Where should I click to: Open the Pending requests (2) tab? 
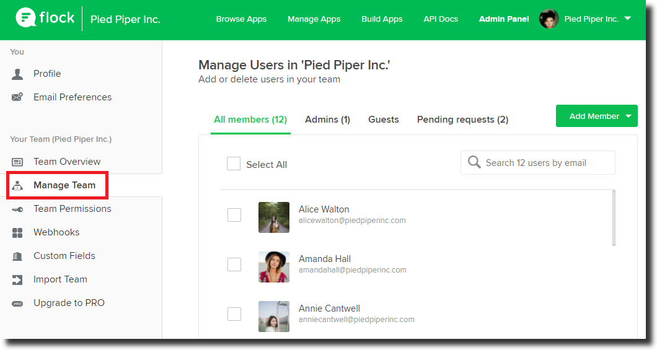[x=462, y=120]
